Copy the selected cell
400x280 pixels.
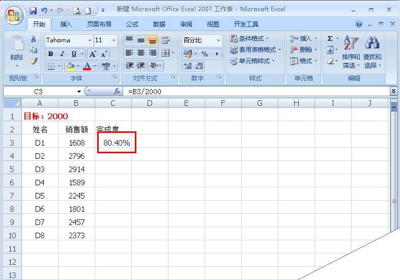tap(33, 50)
